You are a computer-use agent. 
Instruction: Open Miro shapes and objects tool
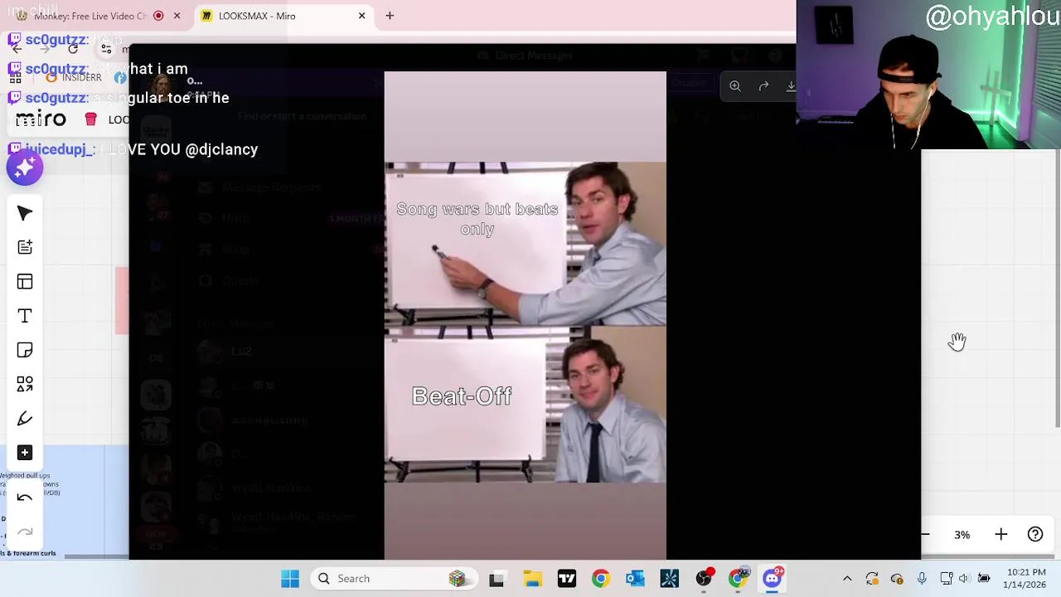(25, 384)
